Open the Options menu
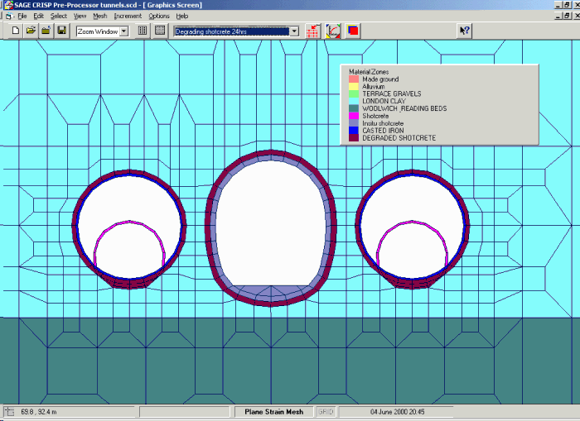580x421 pixels. (159, 17)
